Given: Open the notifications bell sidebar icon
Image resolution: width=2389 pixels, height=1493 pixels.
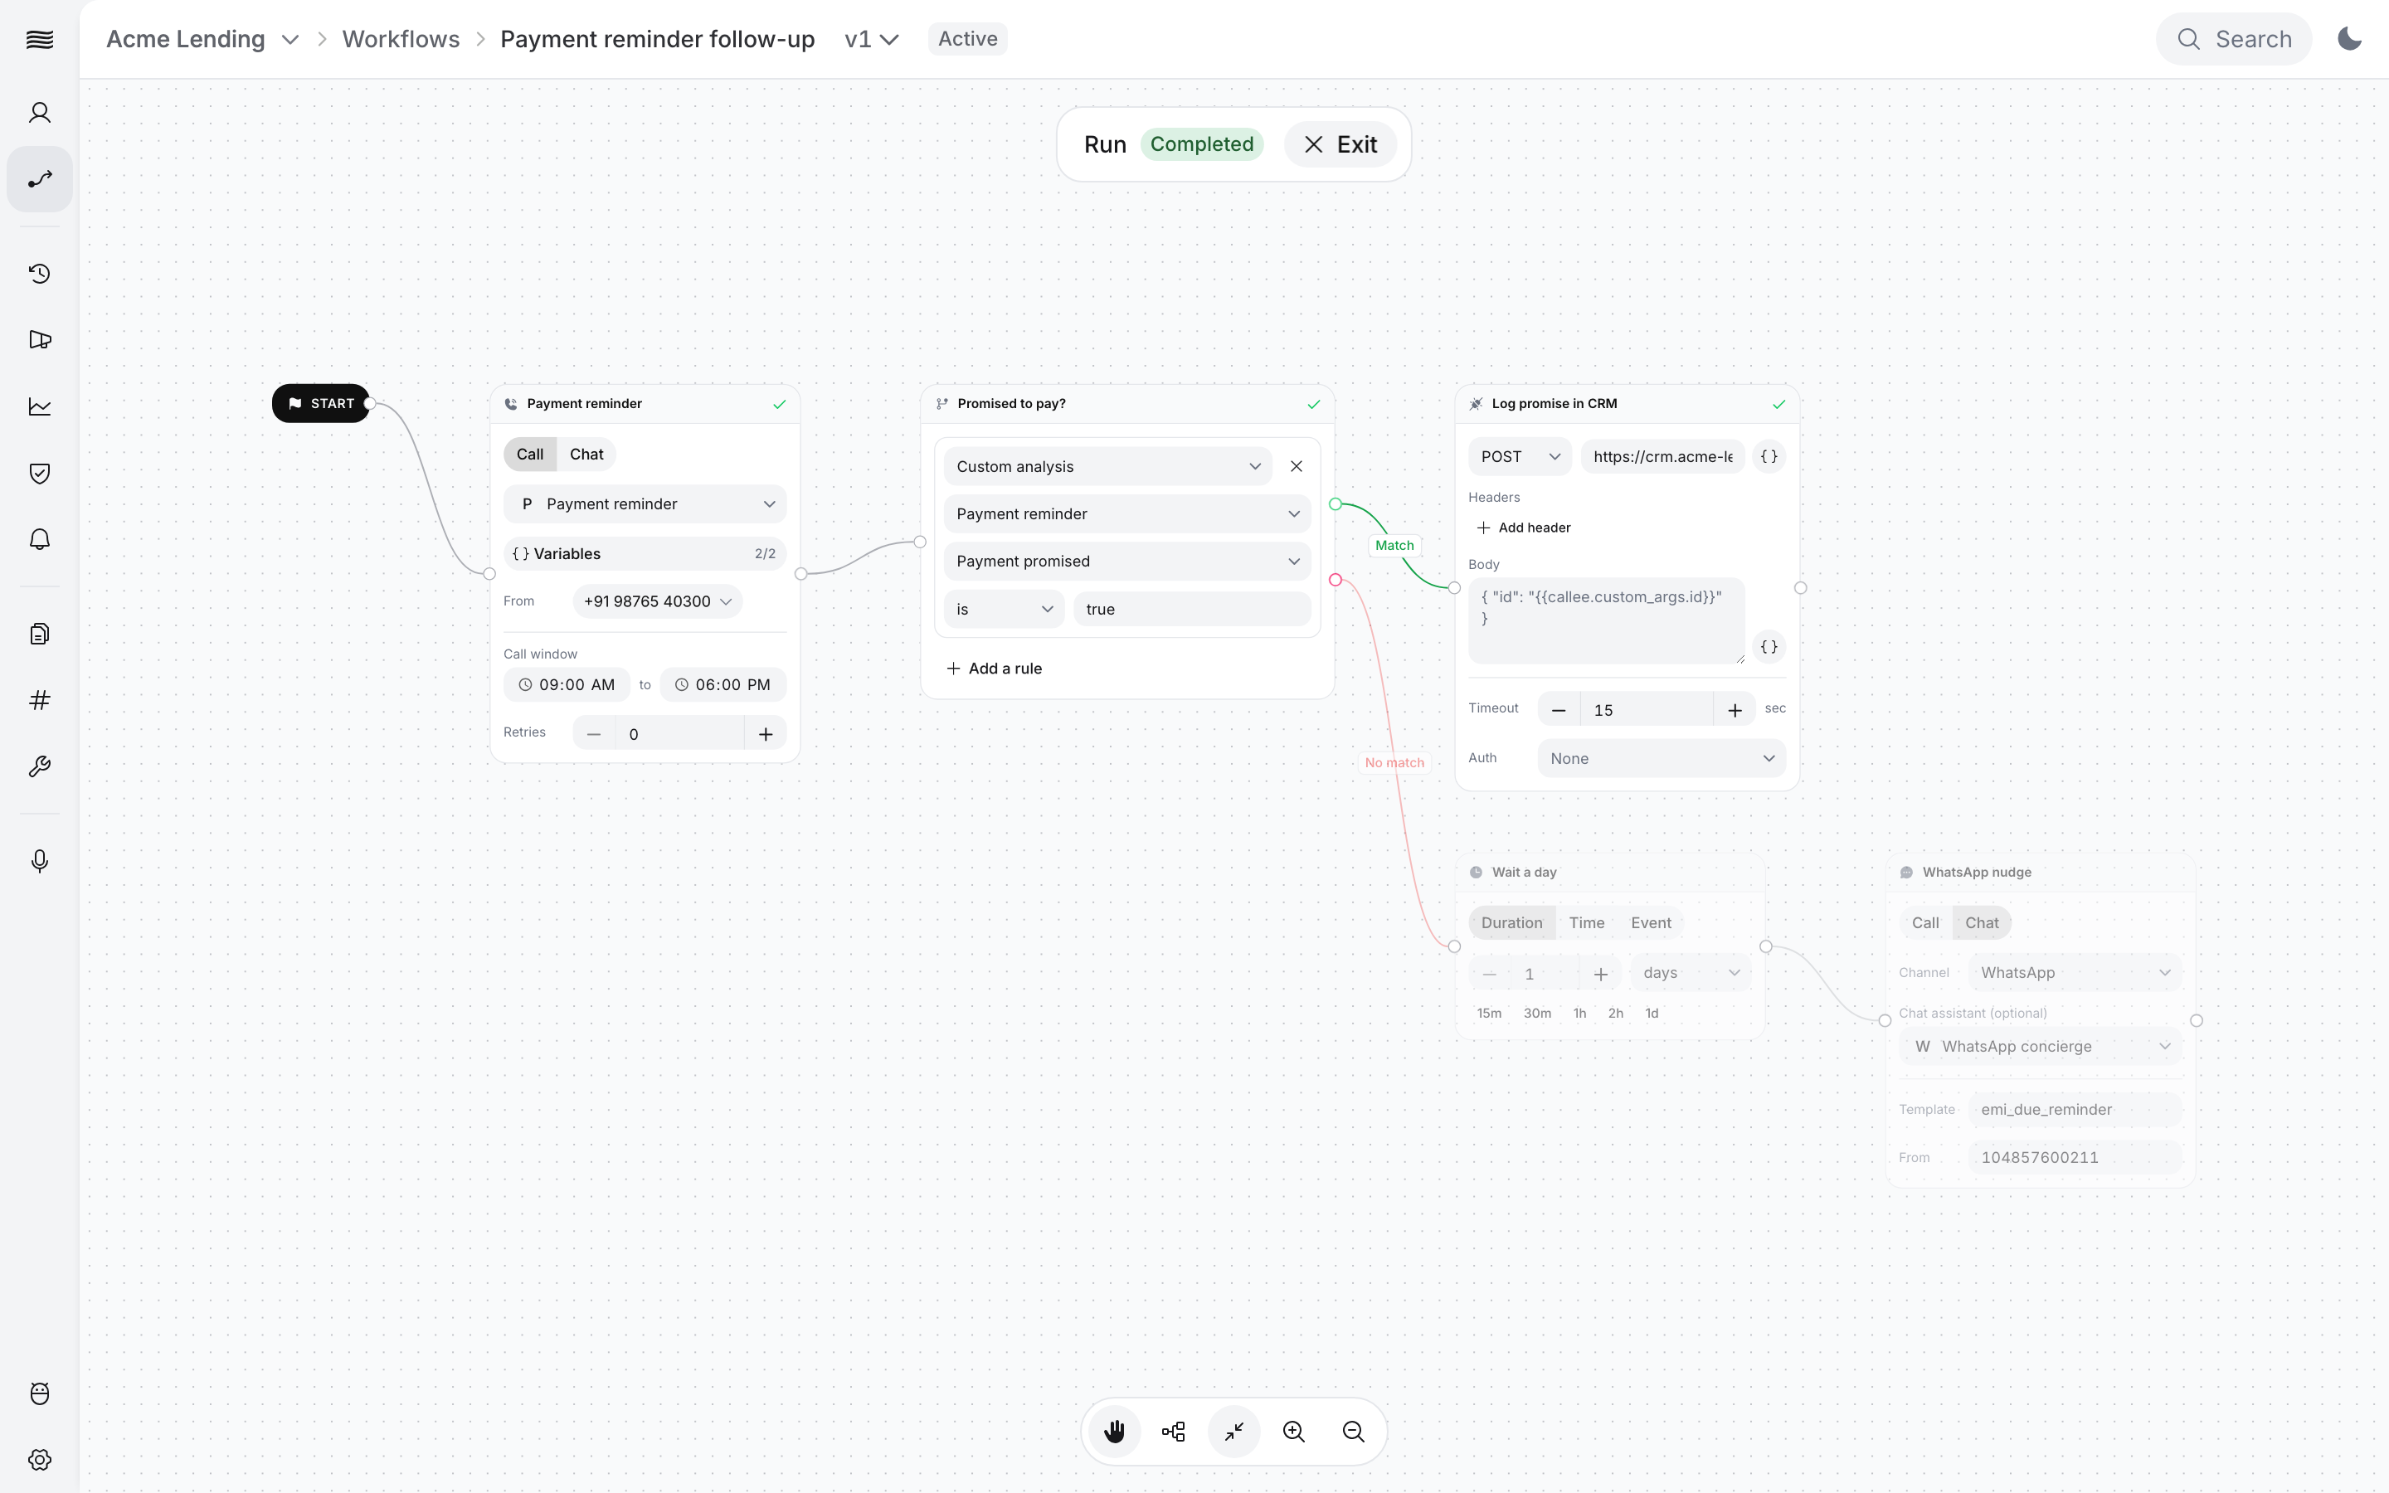Looking at the screenshot, I should (x=40, y=539).
